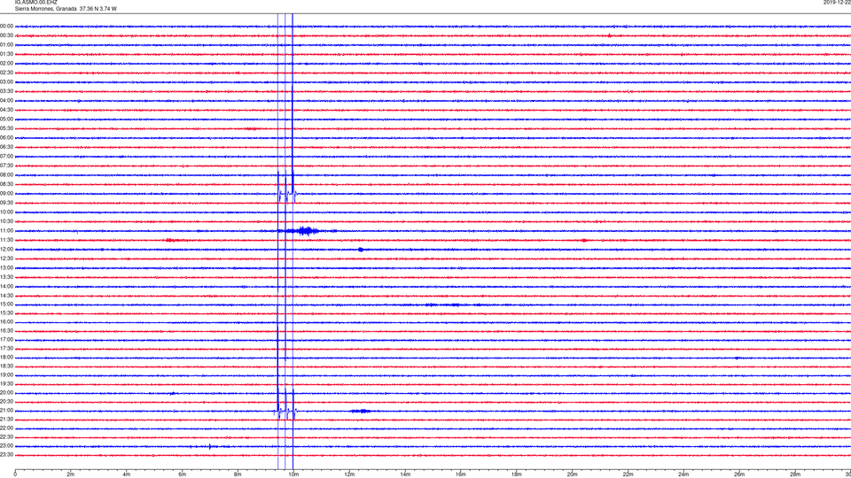The width and height of the screenshot is (851, 478).
Task: Select the 19:00 trace time label
Action: tap(6, 375)
